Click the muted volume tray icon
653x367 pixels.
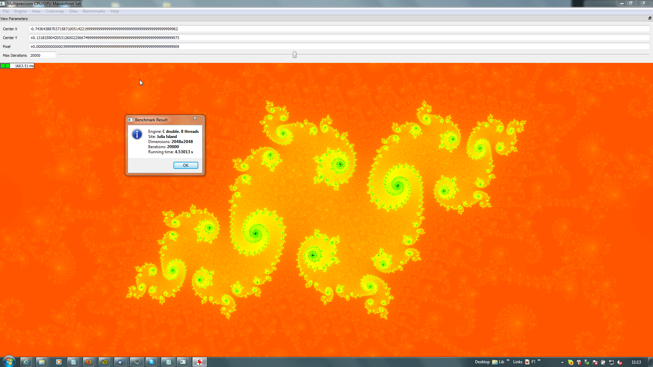click(x=619, y=362)
